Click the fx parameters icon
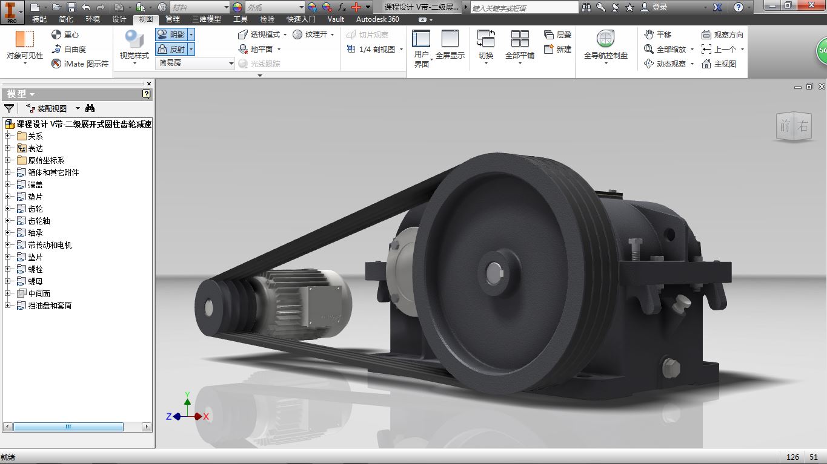The height and width of the screenshot is (464, 827). 342,7
